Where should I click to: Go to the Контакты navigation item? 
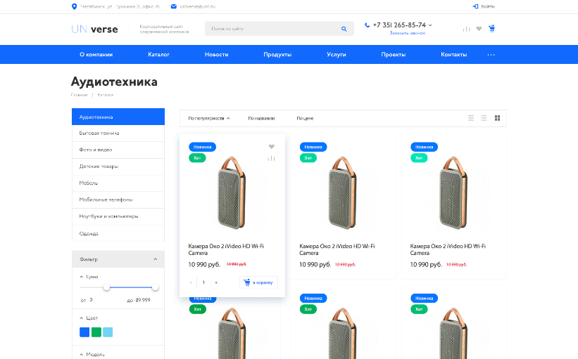click(x=453, y=55)
